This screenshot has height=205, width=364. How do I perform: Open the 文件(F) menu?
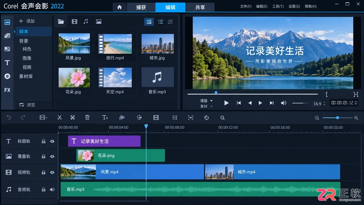tap(246, 6)
